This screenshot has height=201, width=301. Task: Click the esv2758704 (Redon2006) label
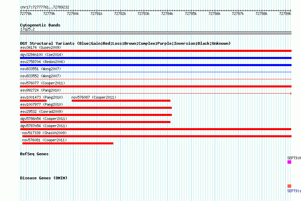pyautogui.click(x=43, y=62)
